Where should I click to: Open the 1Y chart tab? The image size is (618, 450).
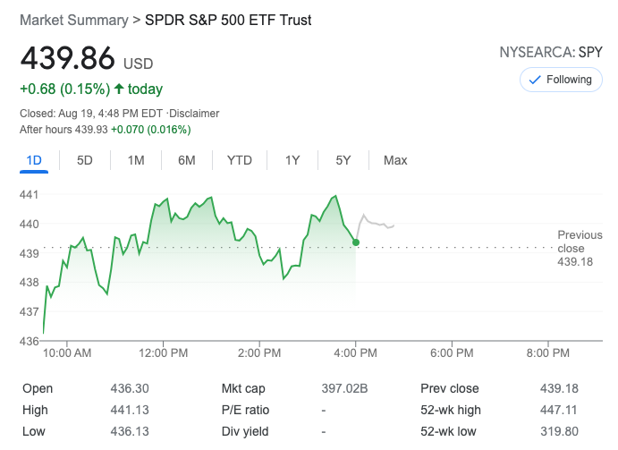coord(292,160)
